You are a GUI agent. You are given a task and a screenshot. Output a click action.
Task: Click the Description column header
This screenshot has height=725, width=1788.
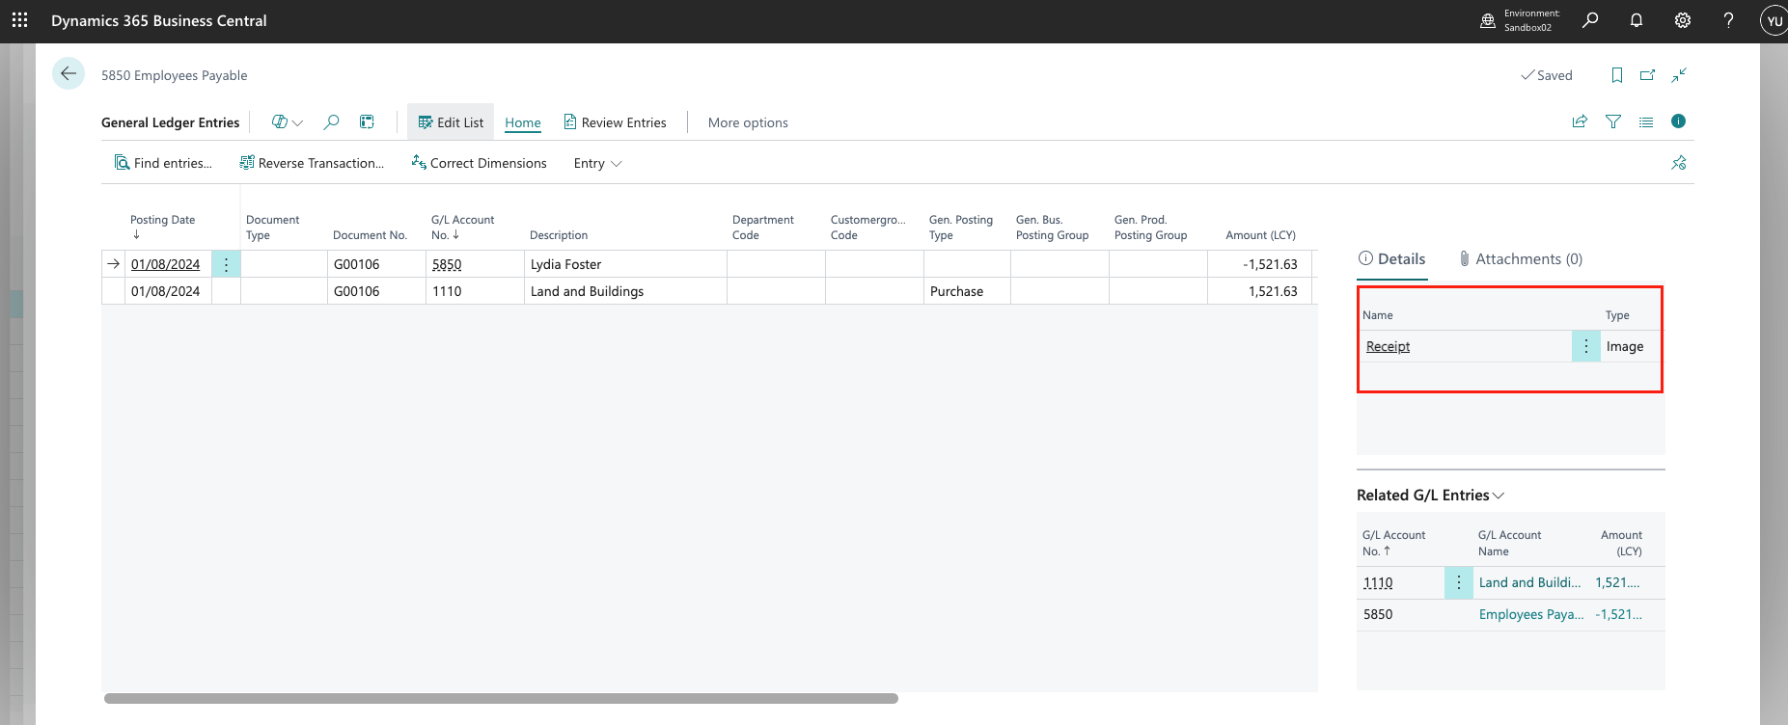(x=559, y=235)
